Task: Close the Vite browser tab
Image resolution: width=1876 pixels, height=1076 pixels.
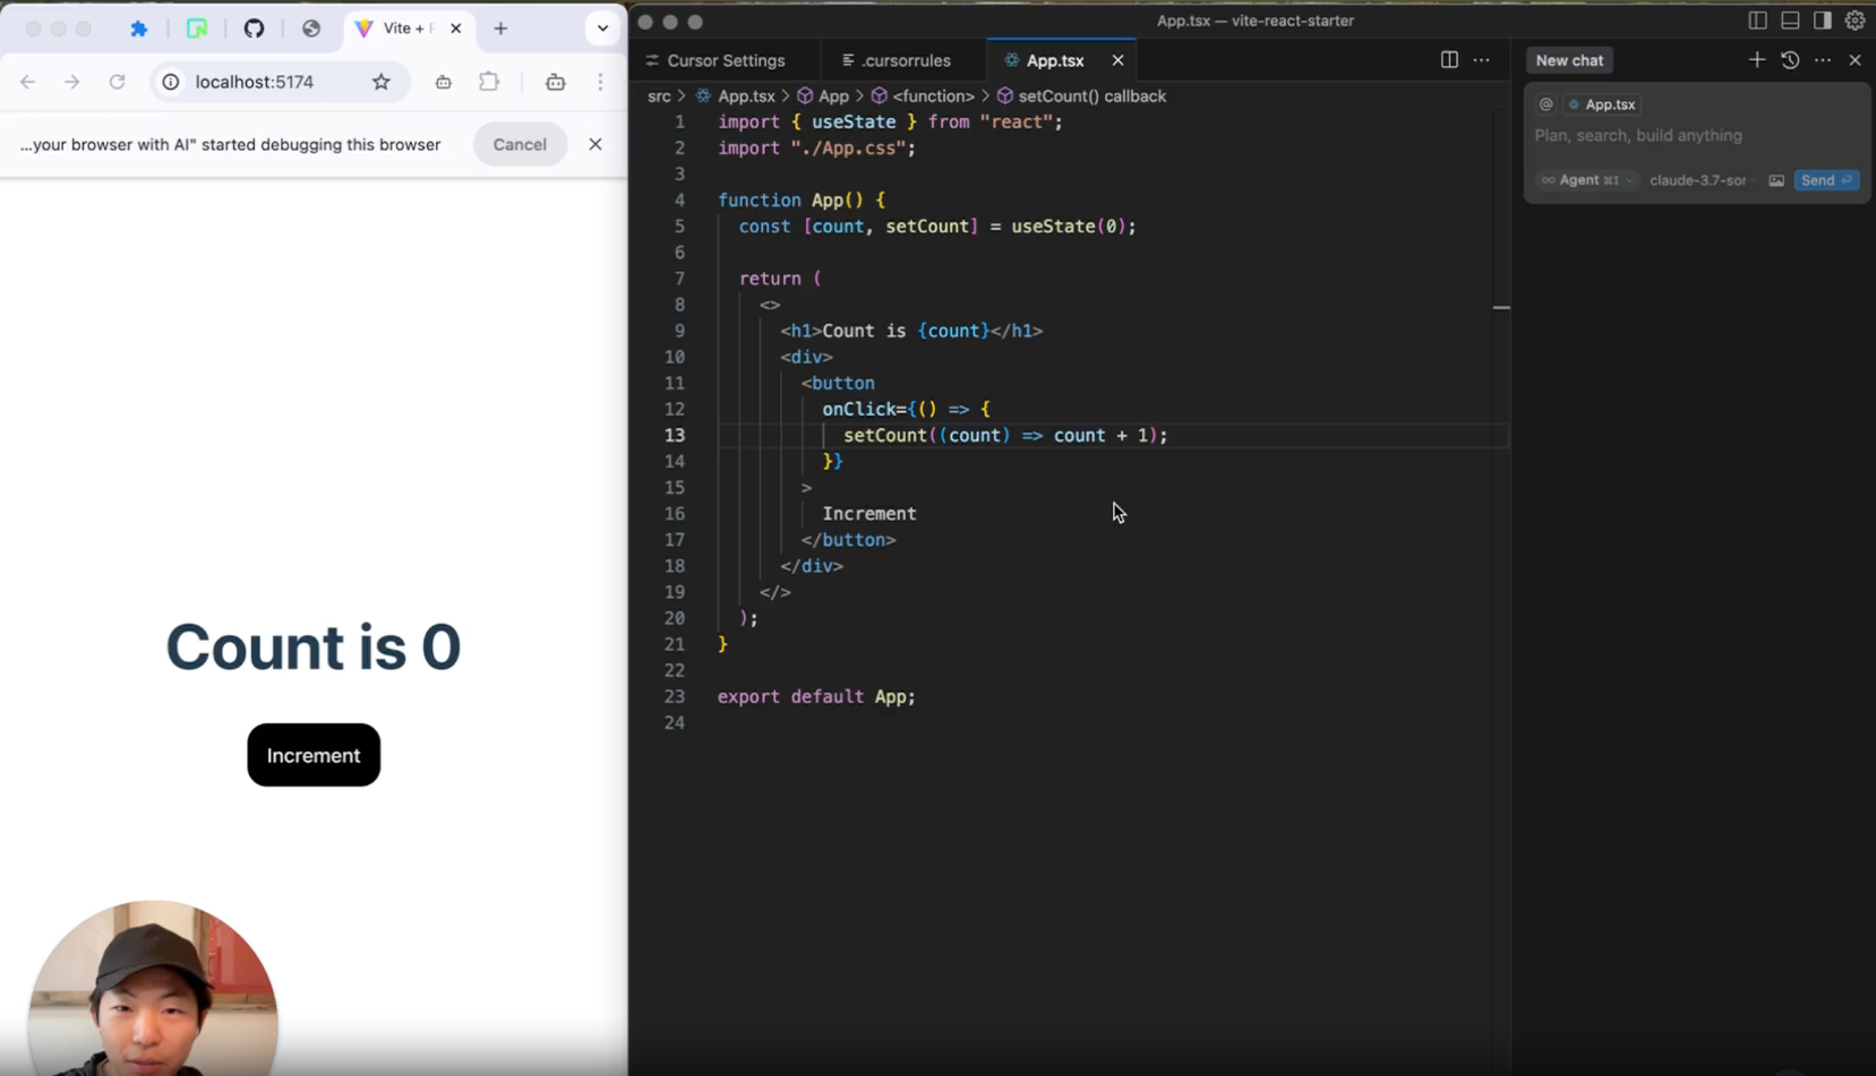Action: click(x=456, y=29)
